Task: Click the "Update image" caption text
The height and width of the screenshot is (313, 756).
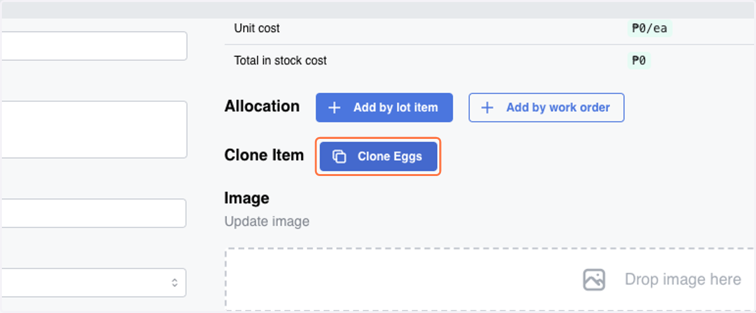Action: 267,221
